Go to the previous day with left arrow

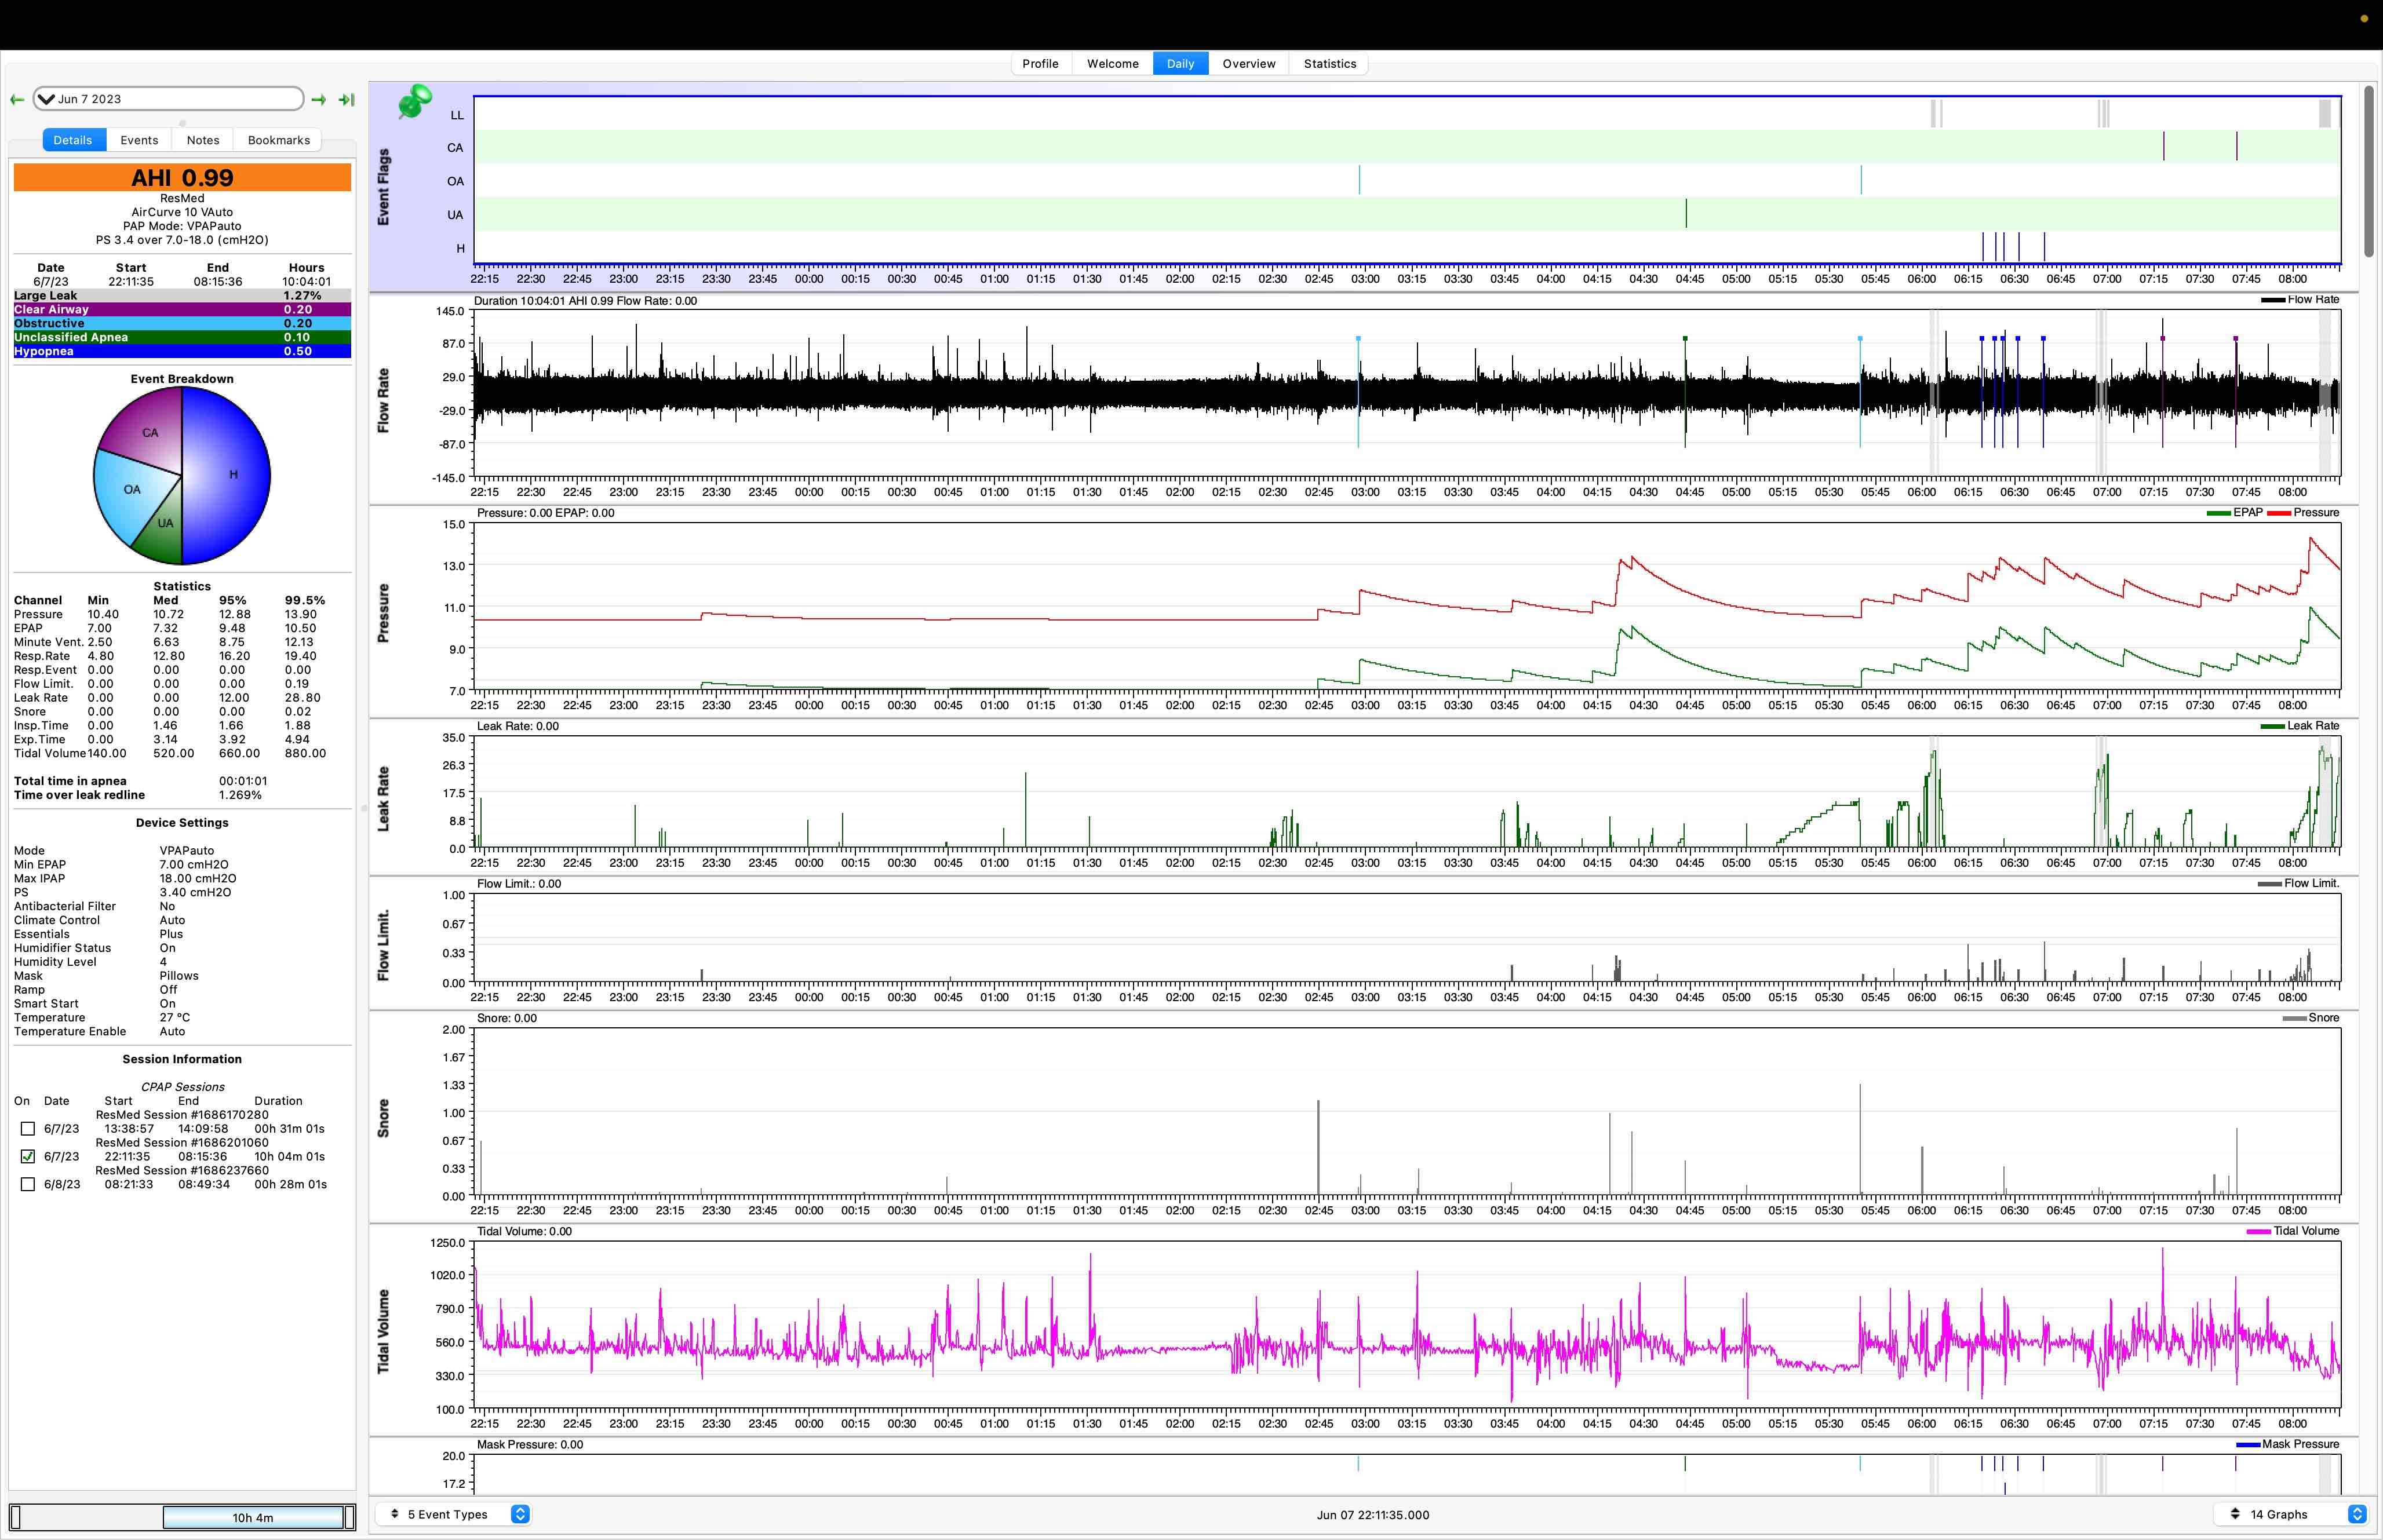tap(17, 99)
